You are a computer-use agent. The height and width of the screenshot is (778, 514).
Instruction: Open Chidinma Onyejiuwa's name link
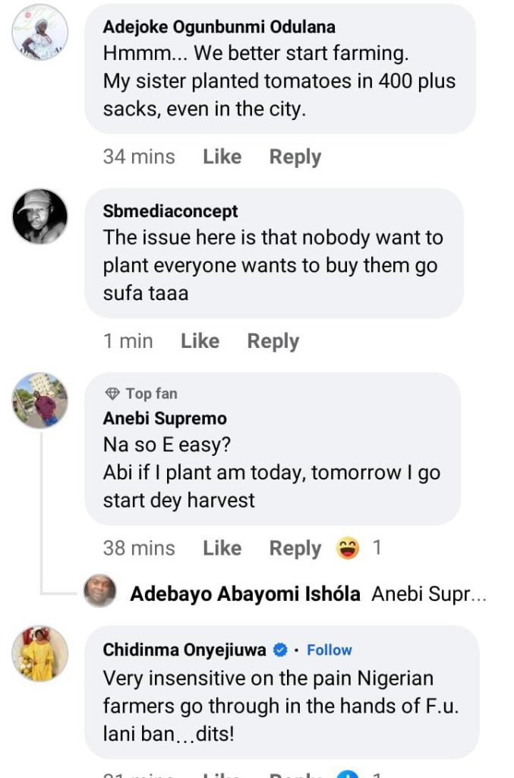184,650
